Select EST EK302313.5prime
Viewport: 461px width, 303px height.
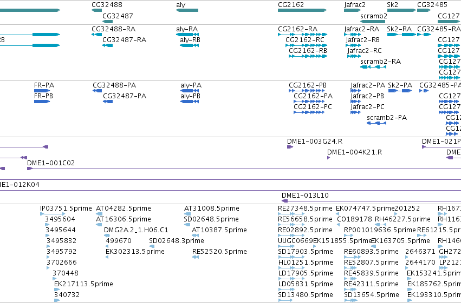[107, 258]
